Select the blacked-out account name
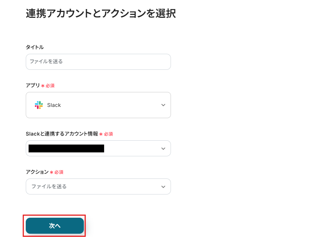 [66, 149]
